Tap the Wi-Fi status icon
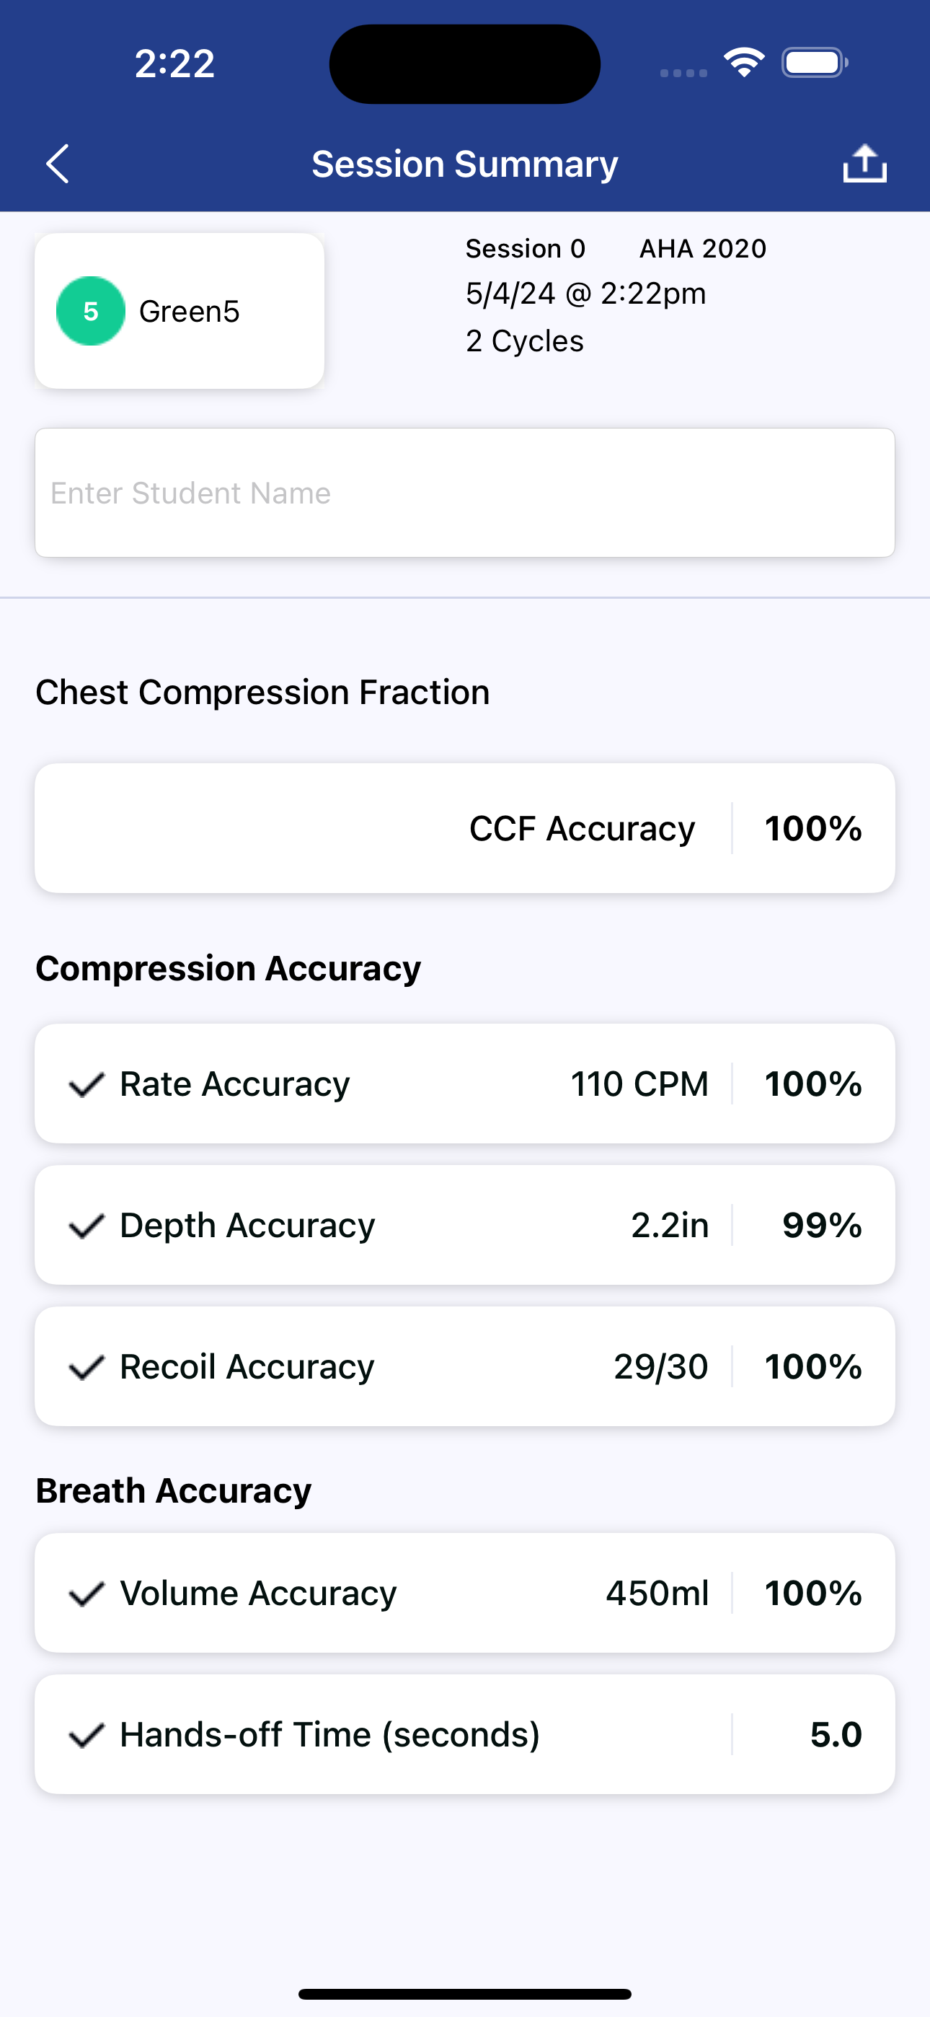This screenshot has width=930, height=2017. 744,63
